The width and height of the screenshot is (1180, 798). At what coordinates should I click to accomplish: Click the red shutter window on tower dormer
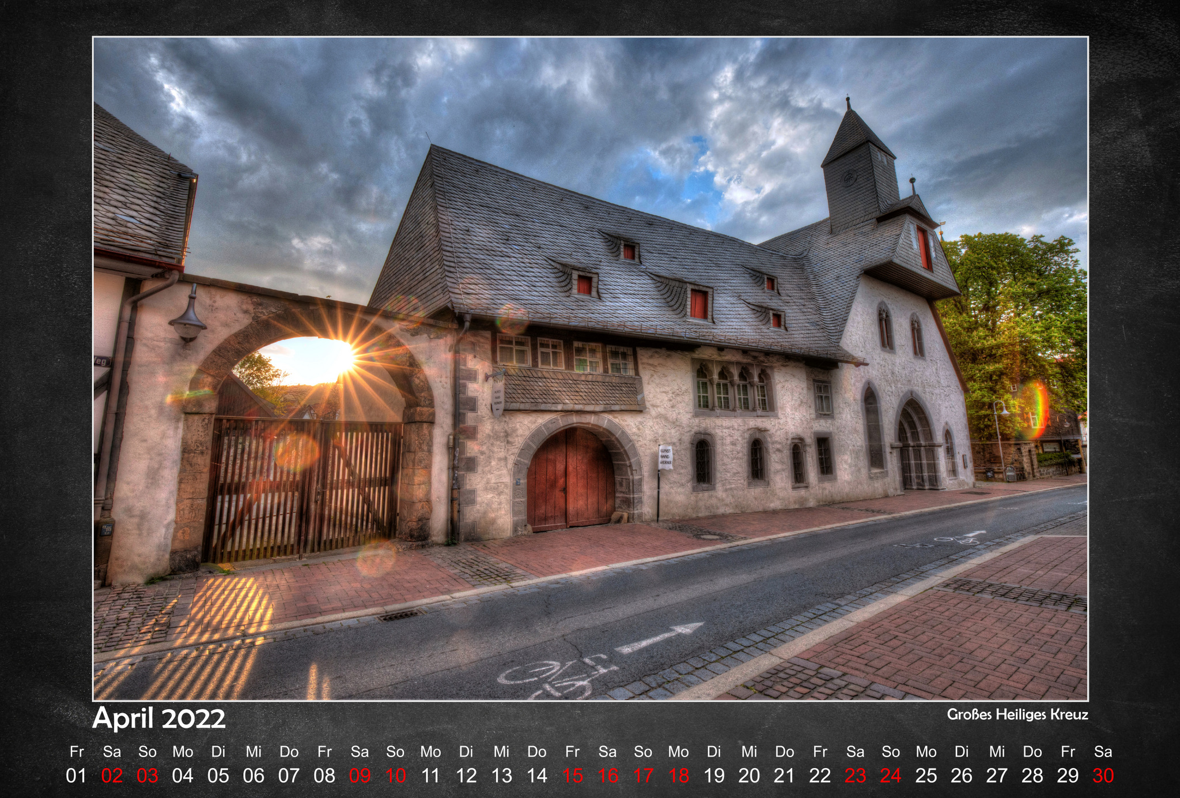click(x=924, y=248)
